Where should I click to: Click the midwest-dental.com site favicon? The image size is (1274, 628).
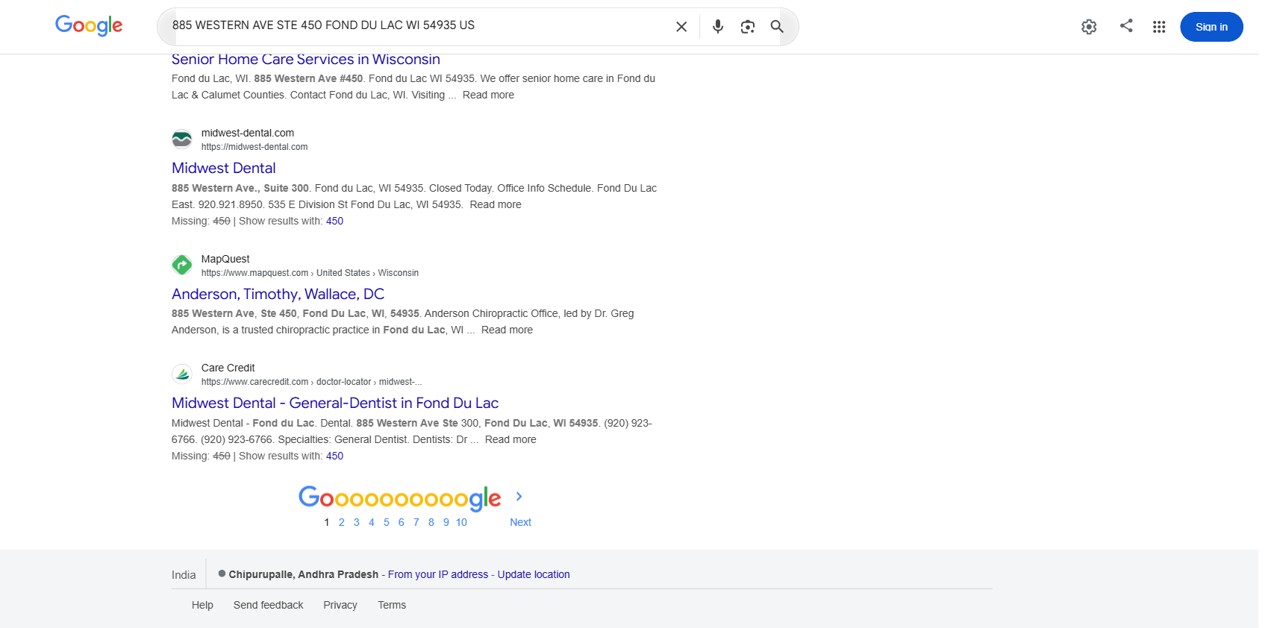(x=182, y=139)
